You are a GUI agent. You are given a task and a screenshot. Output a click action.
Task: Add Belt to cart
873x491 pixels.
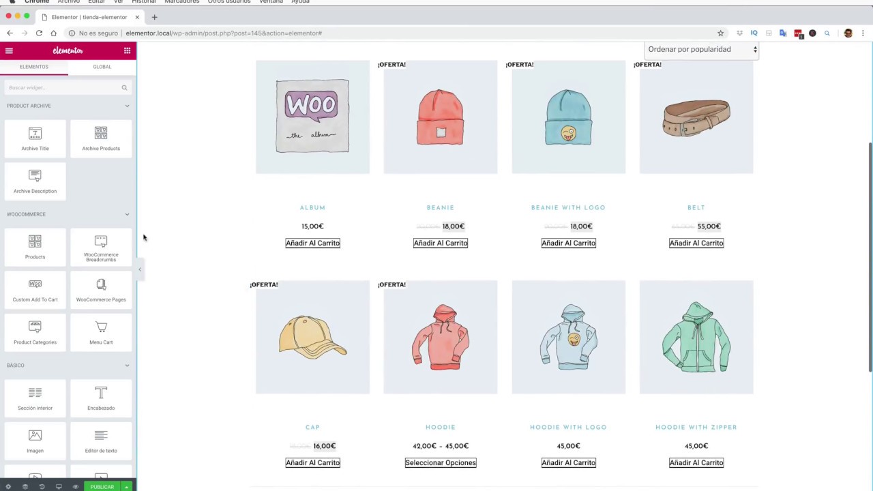[x=696, y=243]
